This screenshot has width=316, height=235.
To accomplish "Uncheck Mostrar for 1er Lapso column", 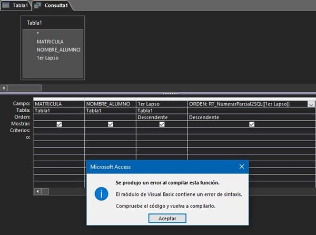I will click(162, 124).
